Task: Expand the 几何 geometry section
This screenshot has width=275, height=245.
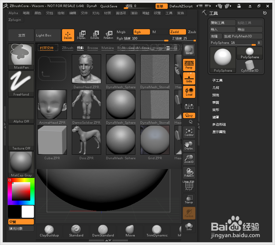Action: 215,88
